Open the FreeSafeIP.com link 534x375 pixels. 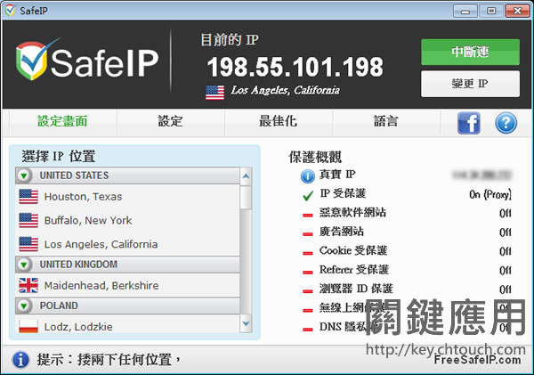point(477,360)
